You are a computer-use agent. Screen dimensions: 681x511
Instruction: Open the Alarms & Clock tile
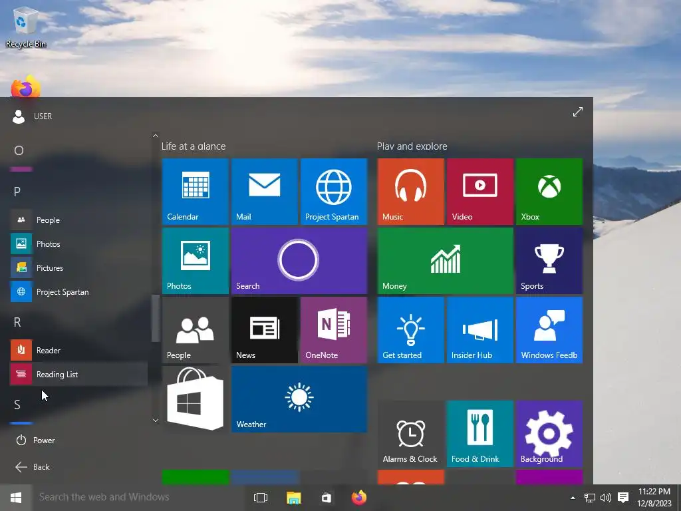[x=410, y=434]
